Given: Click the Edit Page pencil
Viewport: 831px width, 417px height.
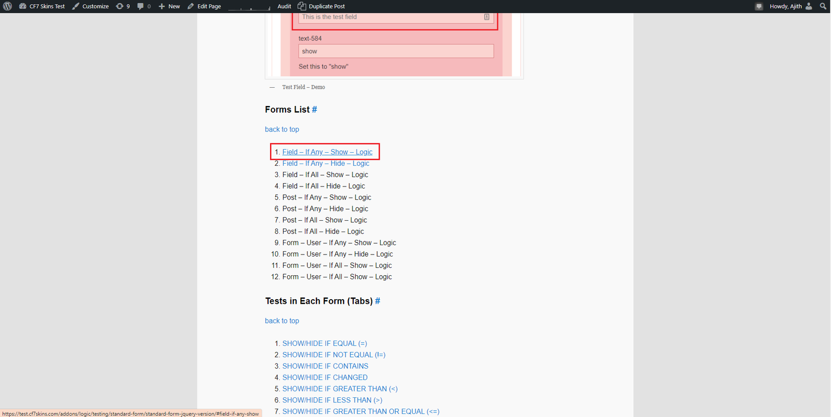Looking at the screenshot, I should 204,6.
